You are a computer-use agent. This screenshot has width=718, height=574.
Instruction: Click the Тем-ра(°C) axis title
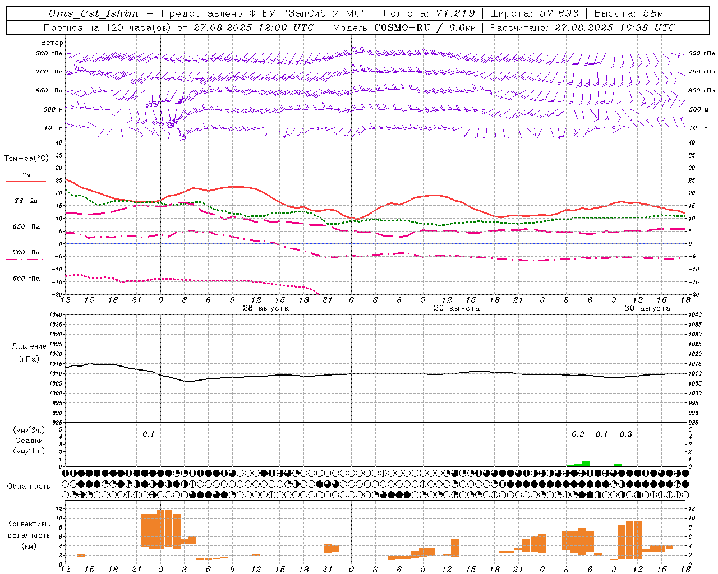pos(26,159)
